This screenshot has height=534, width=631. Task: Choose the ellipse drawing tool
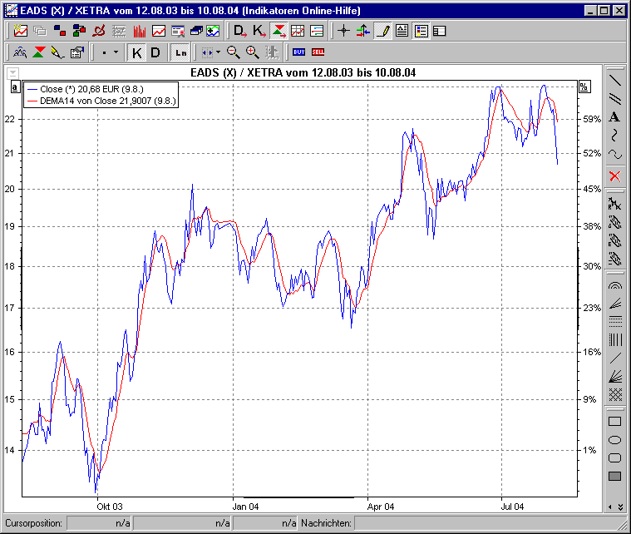click(615, 439)
